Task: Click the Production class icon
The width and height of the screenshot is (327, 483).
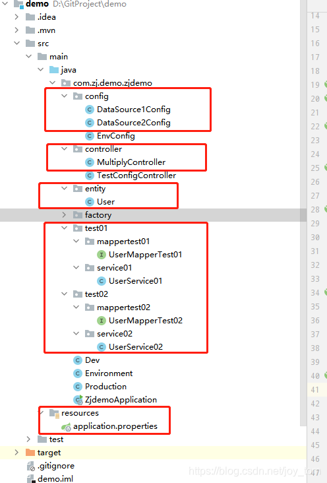Action: [x=78, y=386]
